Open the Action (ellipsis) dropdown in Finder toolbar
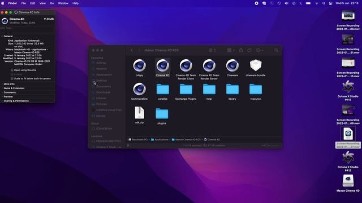 coord(260,50)
